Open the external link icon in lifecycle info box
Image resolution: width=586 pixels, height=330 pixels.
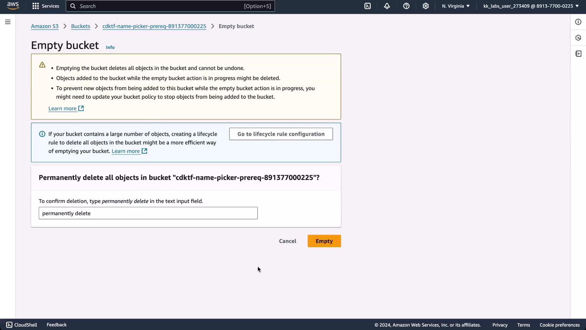(144, 151)
